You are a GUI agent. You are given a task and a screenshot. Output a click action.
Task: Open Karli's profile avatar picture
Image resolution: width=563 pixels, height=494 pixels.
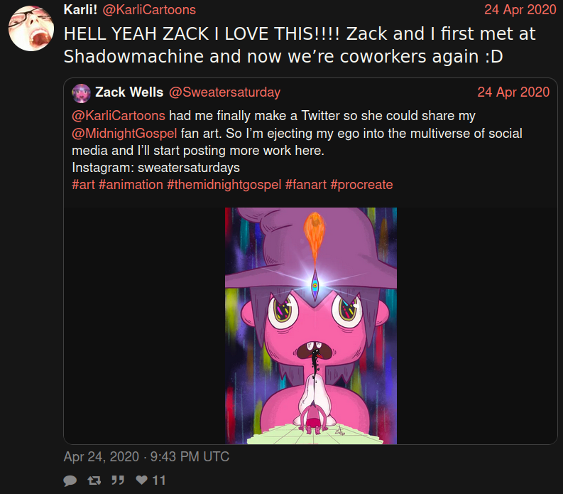tap(31, 28)
